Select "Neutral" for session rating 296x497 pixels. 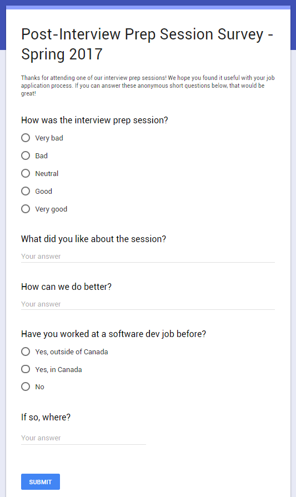[x=26, y=173]
